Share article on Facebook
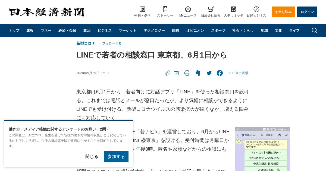Screen dimensions: 326x171 pos(220,73)
